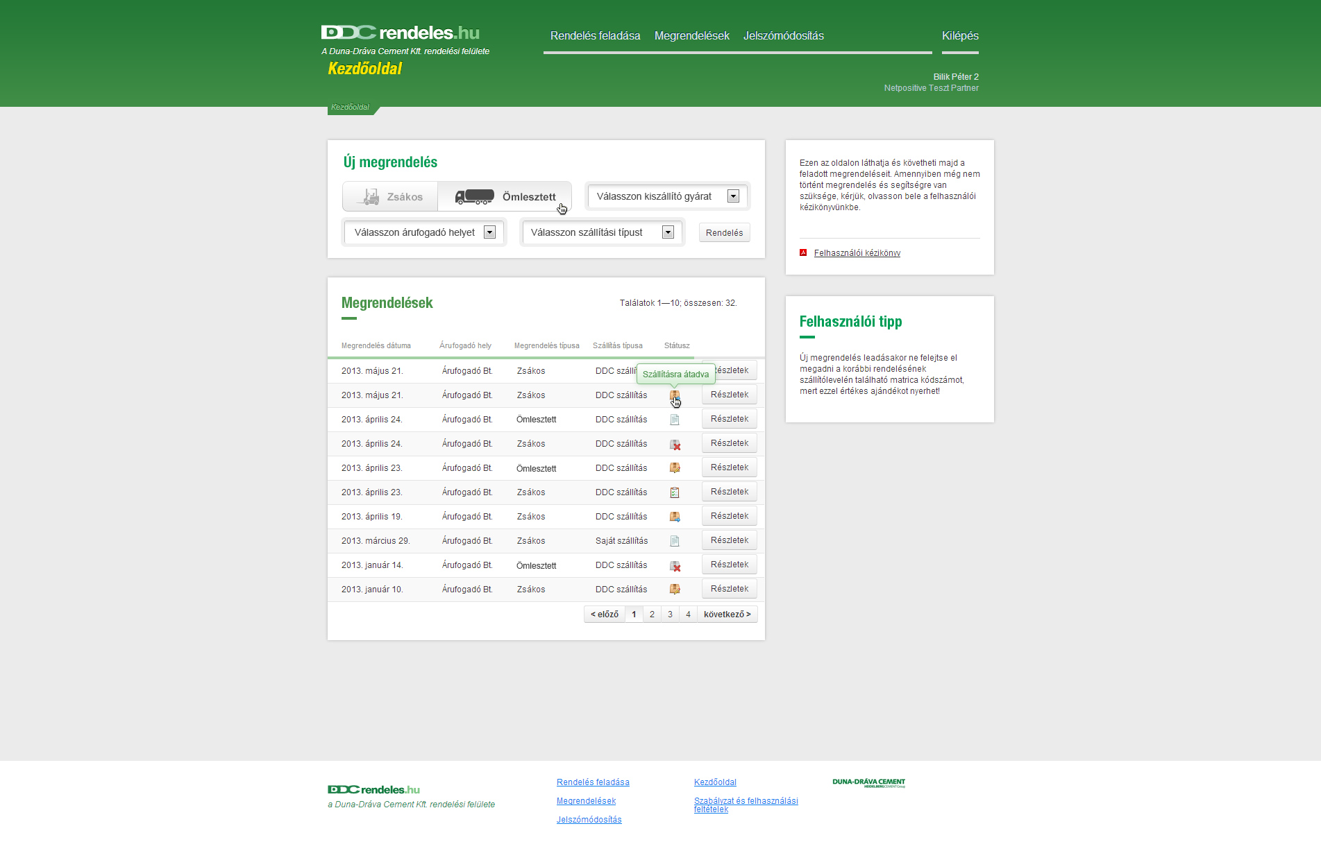Open the Rendelés feladása menu item
The width and height of the screenshot is (1321, 851).
(x=596, y=35)
